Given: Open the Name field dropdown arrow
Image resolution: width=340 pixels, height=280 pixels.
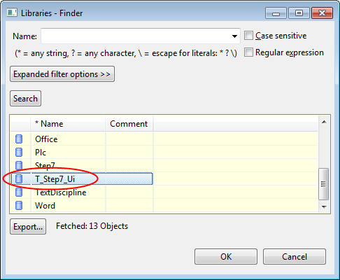Looking at the screenshot, I should (x=234, y=36).
